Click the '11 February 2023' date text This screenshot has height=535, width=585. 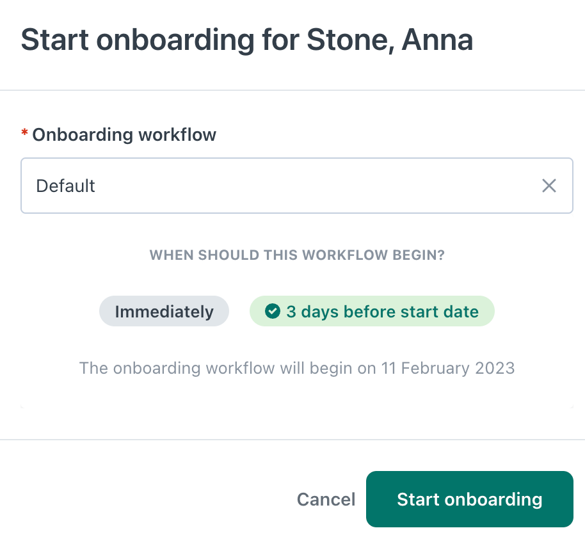tap(448, 368)
